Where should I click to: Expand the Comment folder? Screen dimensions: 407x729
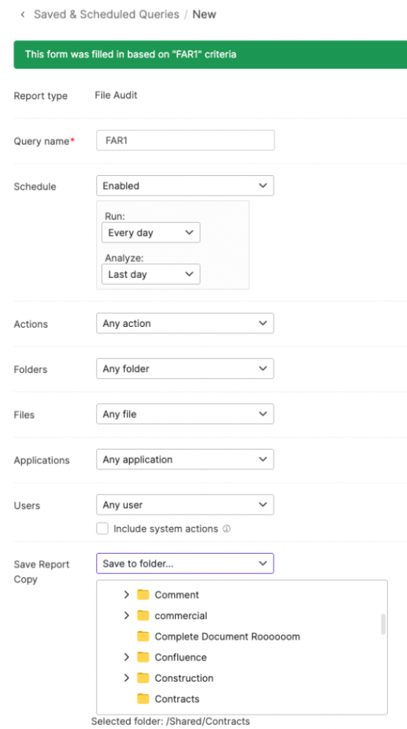pos(126,595)
